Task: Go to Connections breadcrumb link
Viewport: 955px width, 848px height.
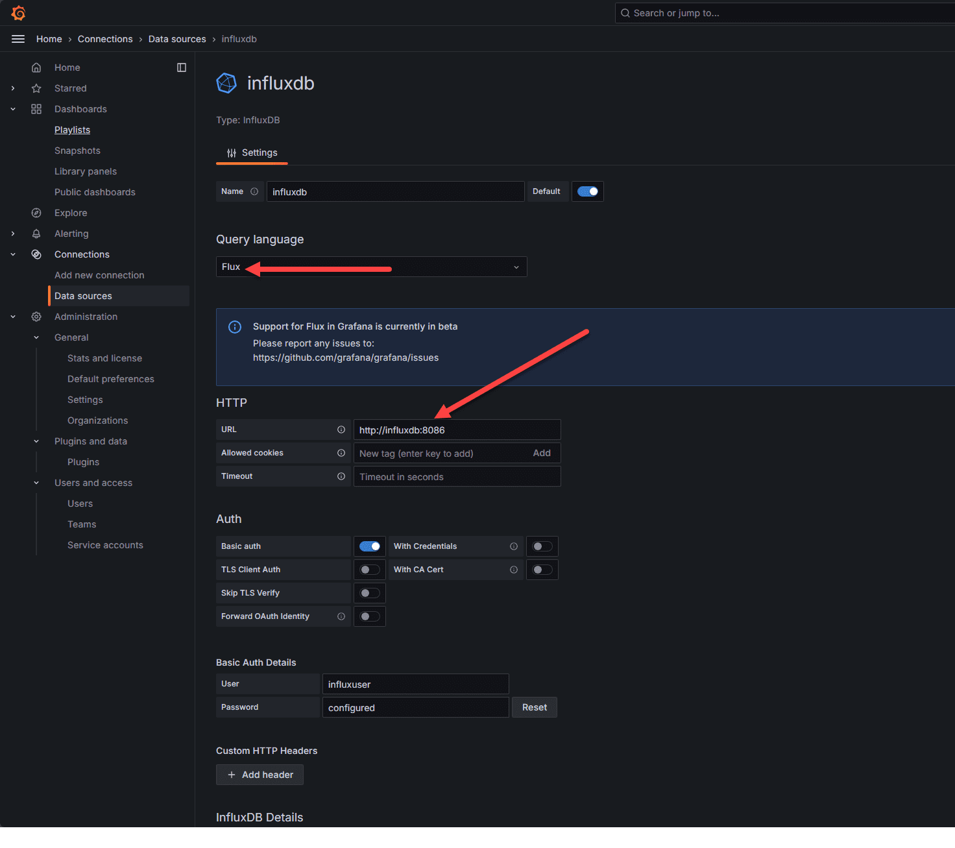Action: tap(105, 39)
